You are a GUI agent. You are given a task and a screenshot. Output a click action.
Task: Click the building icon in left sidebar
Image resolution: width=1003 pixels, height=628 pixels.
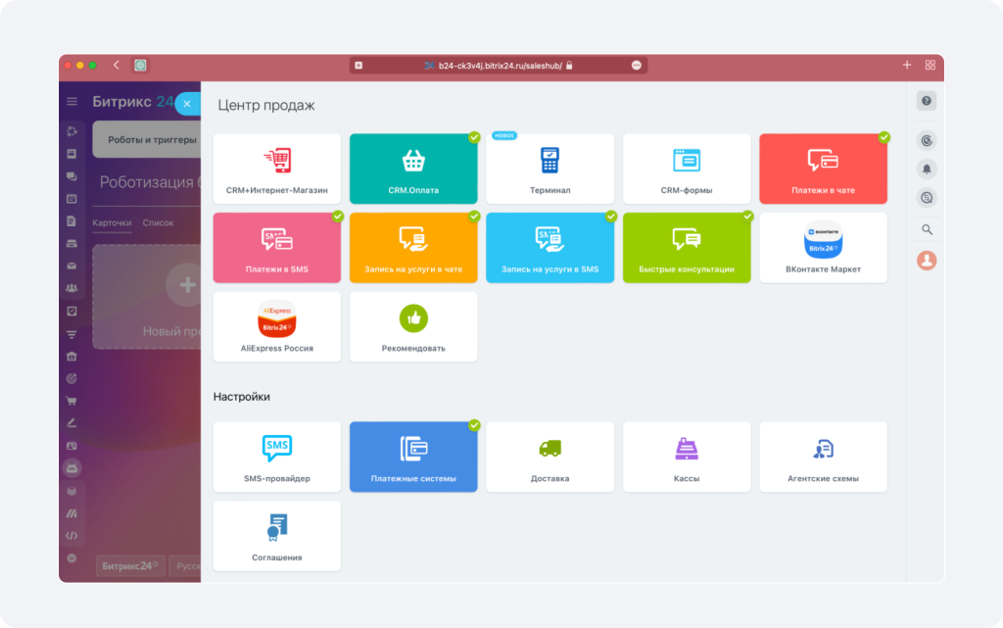pos(72,357)
